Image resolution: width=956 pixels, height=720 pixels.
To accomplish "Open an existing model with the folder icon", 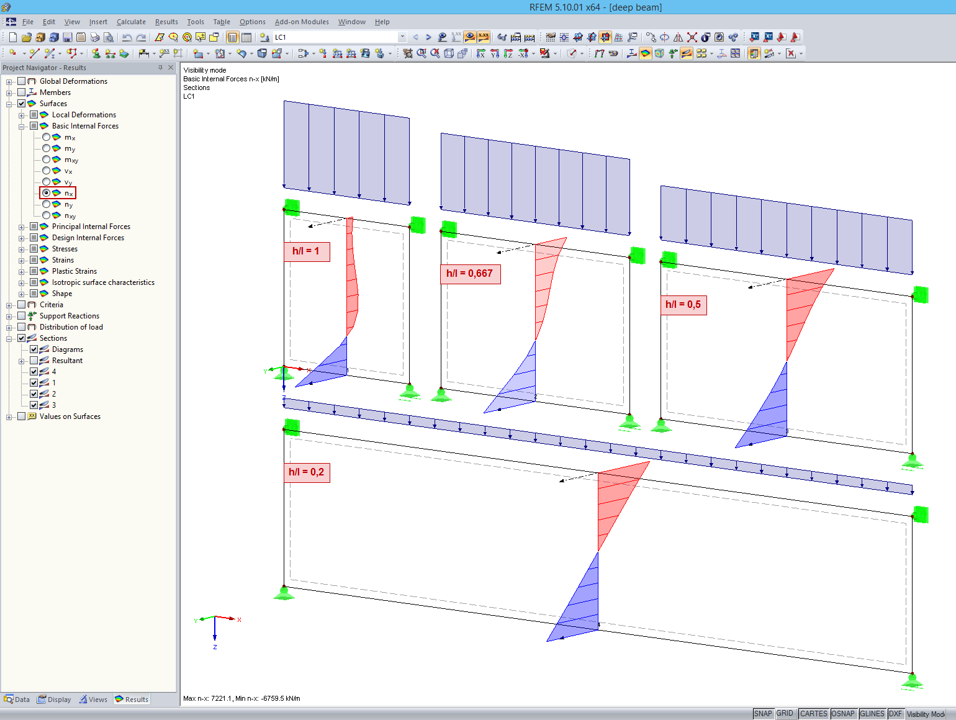I will point(27,37).
